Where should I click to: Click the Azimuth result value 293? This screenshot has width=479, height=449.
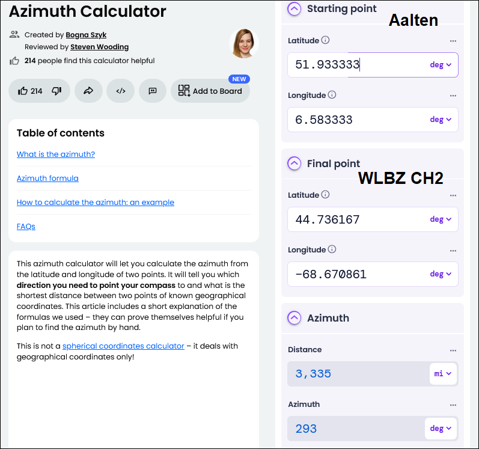pyautogui.click(x=306, y=429)
